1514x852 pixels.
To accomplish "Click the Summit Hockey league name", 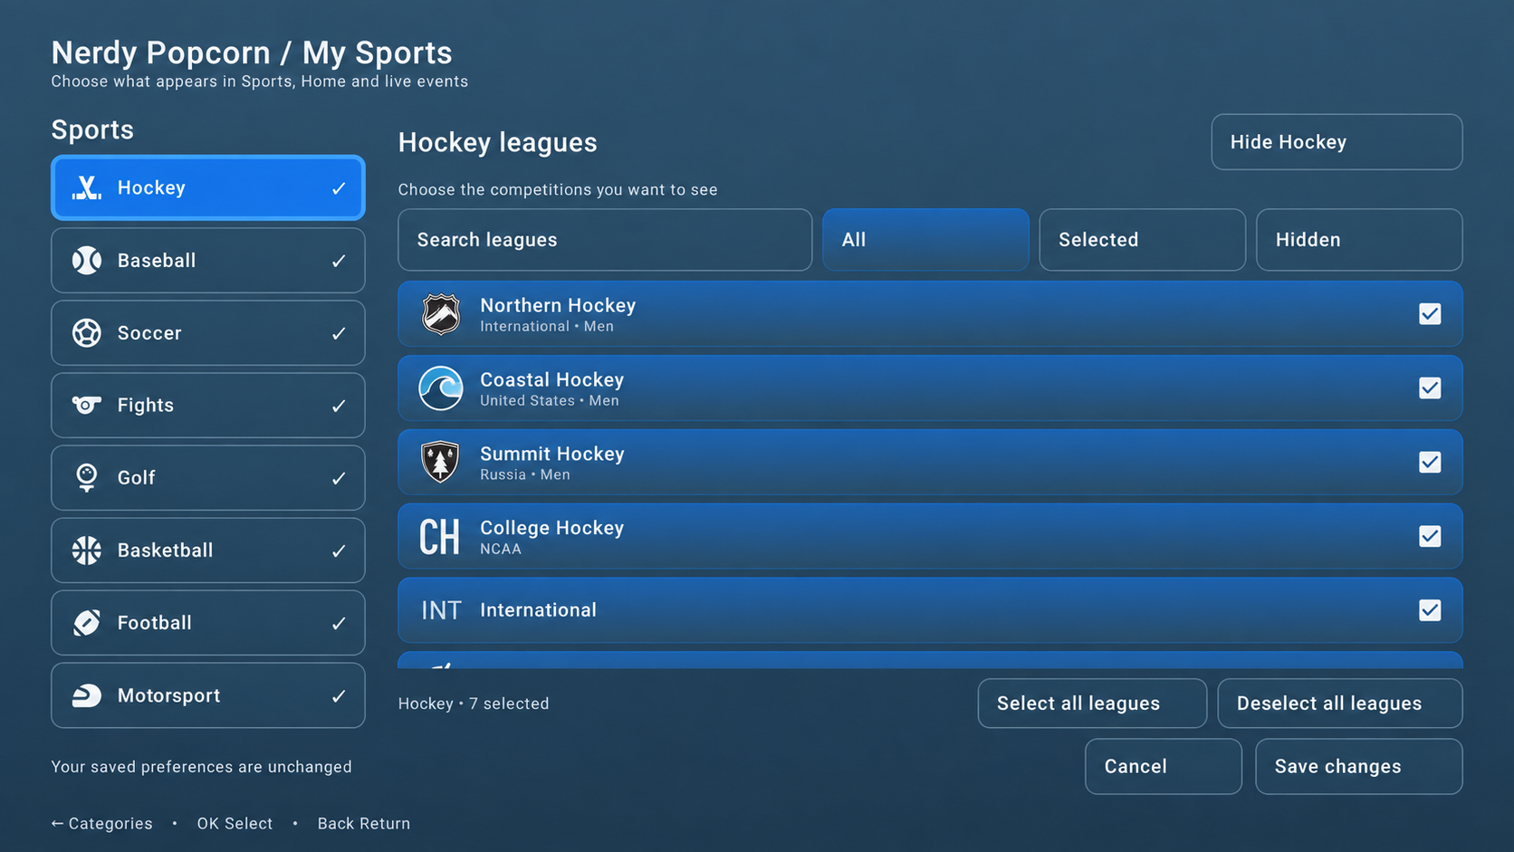I will click(552, 455).
